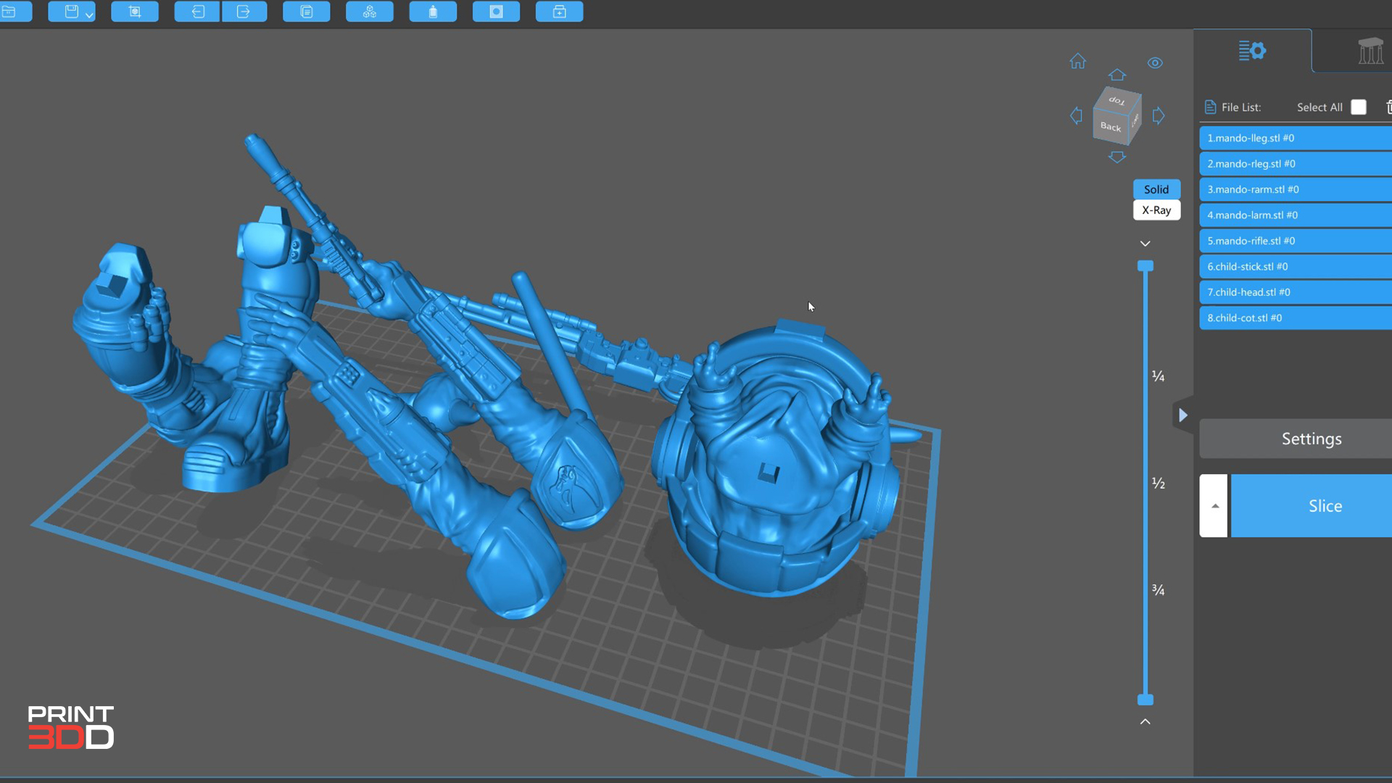Click the Back face of view cube
Screen dimensions: 1392x783
coord(1111,126)
